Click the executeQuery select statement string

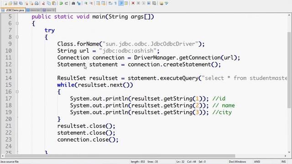tap(245, 78)
